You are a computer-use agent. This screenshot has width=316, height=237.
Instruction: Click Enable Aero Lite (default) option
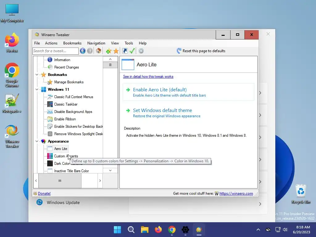tap(189, 92)
